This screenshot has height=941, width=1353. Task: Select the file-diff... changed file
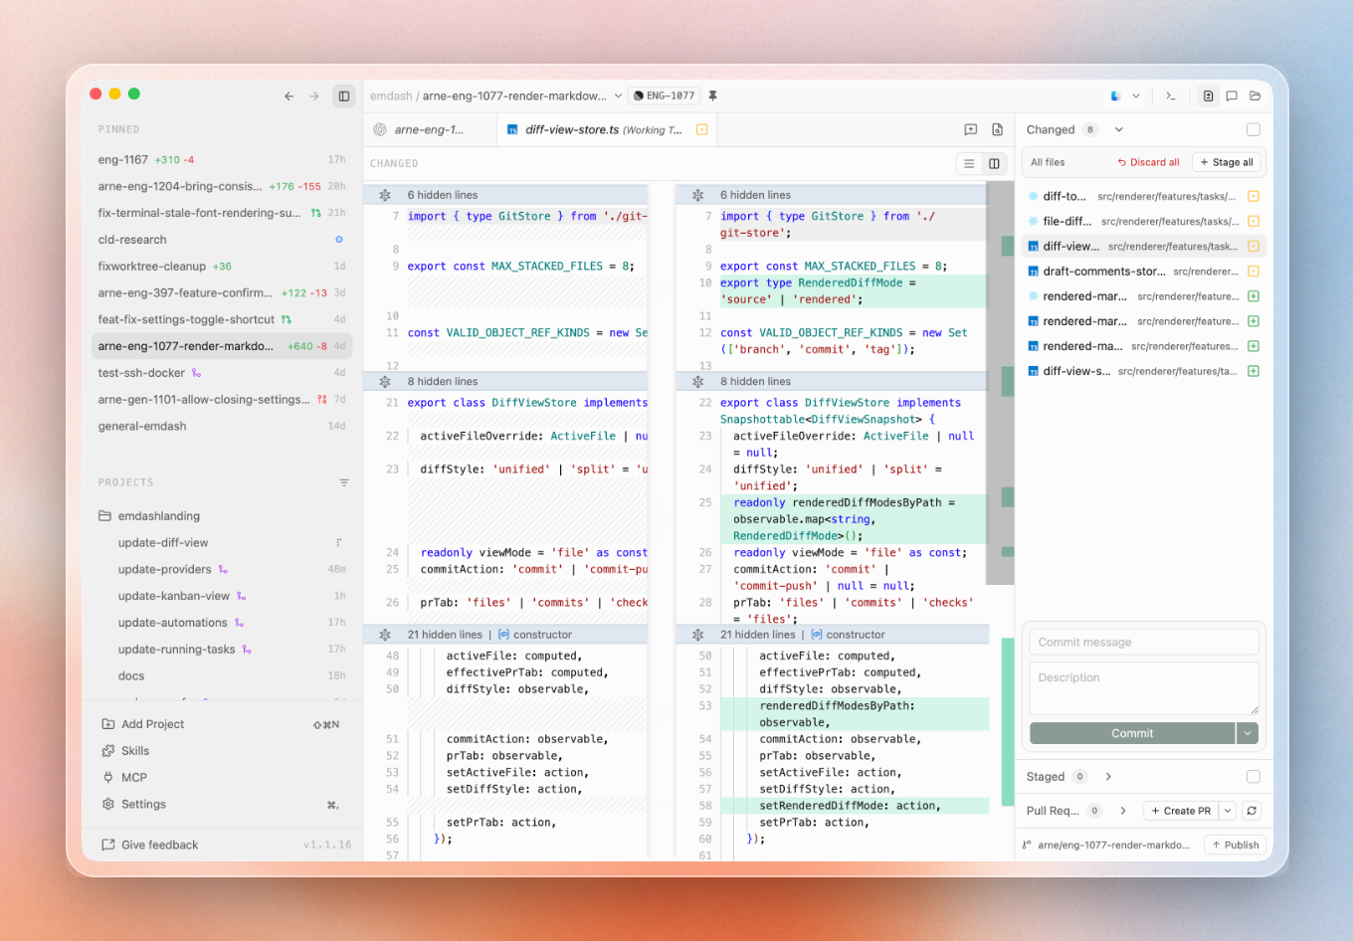click(1144, 221)
